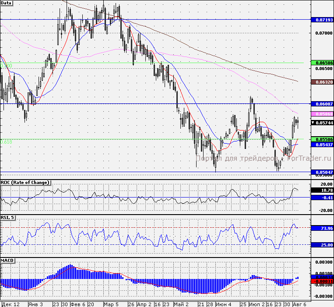
Task: Click the RSI, 5 indicator label
Action: [x=8, y=218]
